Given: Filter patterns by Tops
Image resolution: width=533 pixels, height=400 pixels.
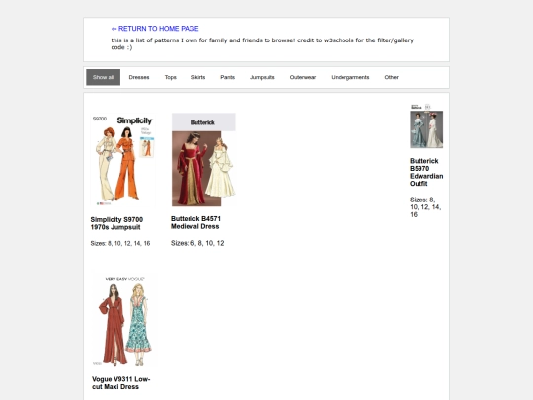Looking at the screenshot, I should 171,77.
